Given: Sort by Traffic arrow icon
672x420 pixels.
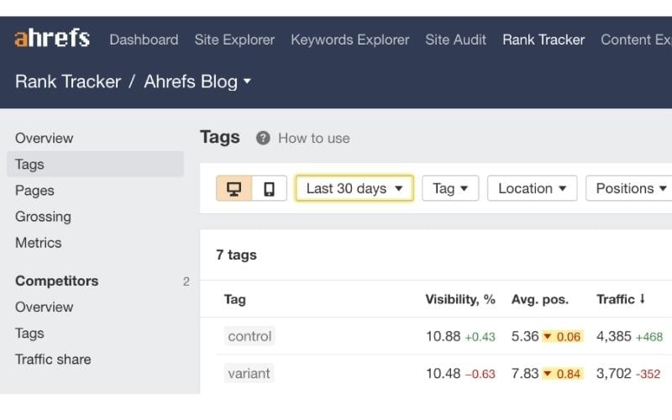Looking at the screenshot, I should pyautogui.click(x=642, y=299).
